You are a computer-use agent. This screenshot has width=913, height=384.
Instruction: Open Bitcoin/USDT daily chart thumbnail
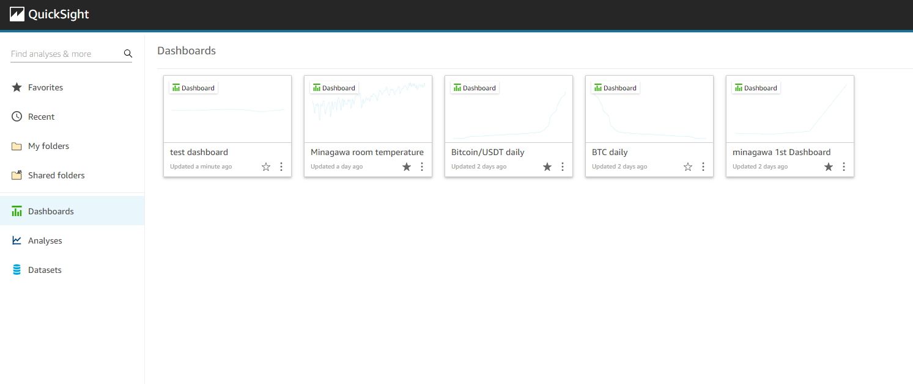click(x=509, y=109)
